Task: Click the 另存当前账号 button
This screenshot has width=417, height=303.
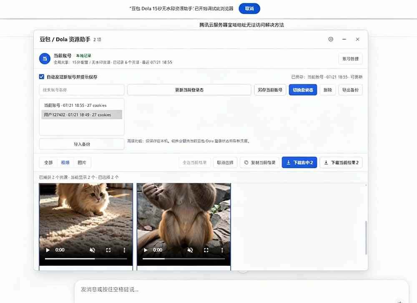Action: pos(270,90)
